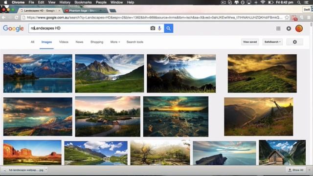Click the battery status icon
Image resolution: width=313 pixels, height=176 pixels.
(270, 2)
